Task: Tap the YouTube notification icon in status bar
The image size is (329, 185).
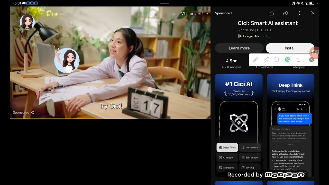Action: point(24,3)
